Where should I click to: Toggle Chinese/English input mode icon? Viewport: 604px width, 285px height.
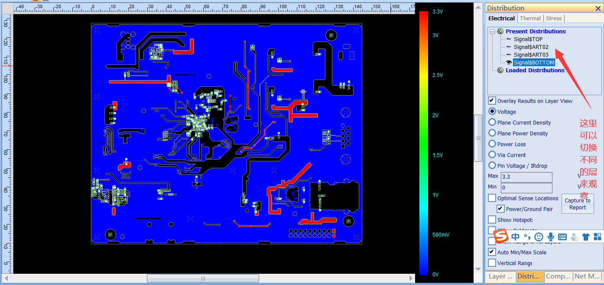pyautogui.click(x=515, y=237)
